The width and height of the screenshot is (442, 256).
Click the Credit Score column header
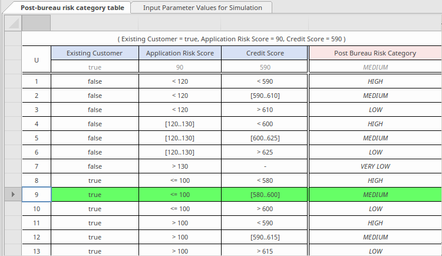tap(265, 53)
